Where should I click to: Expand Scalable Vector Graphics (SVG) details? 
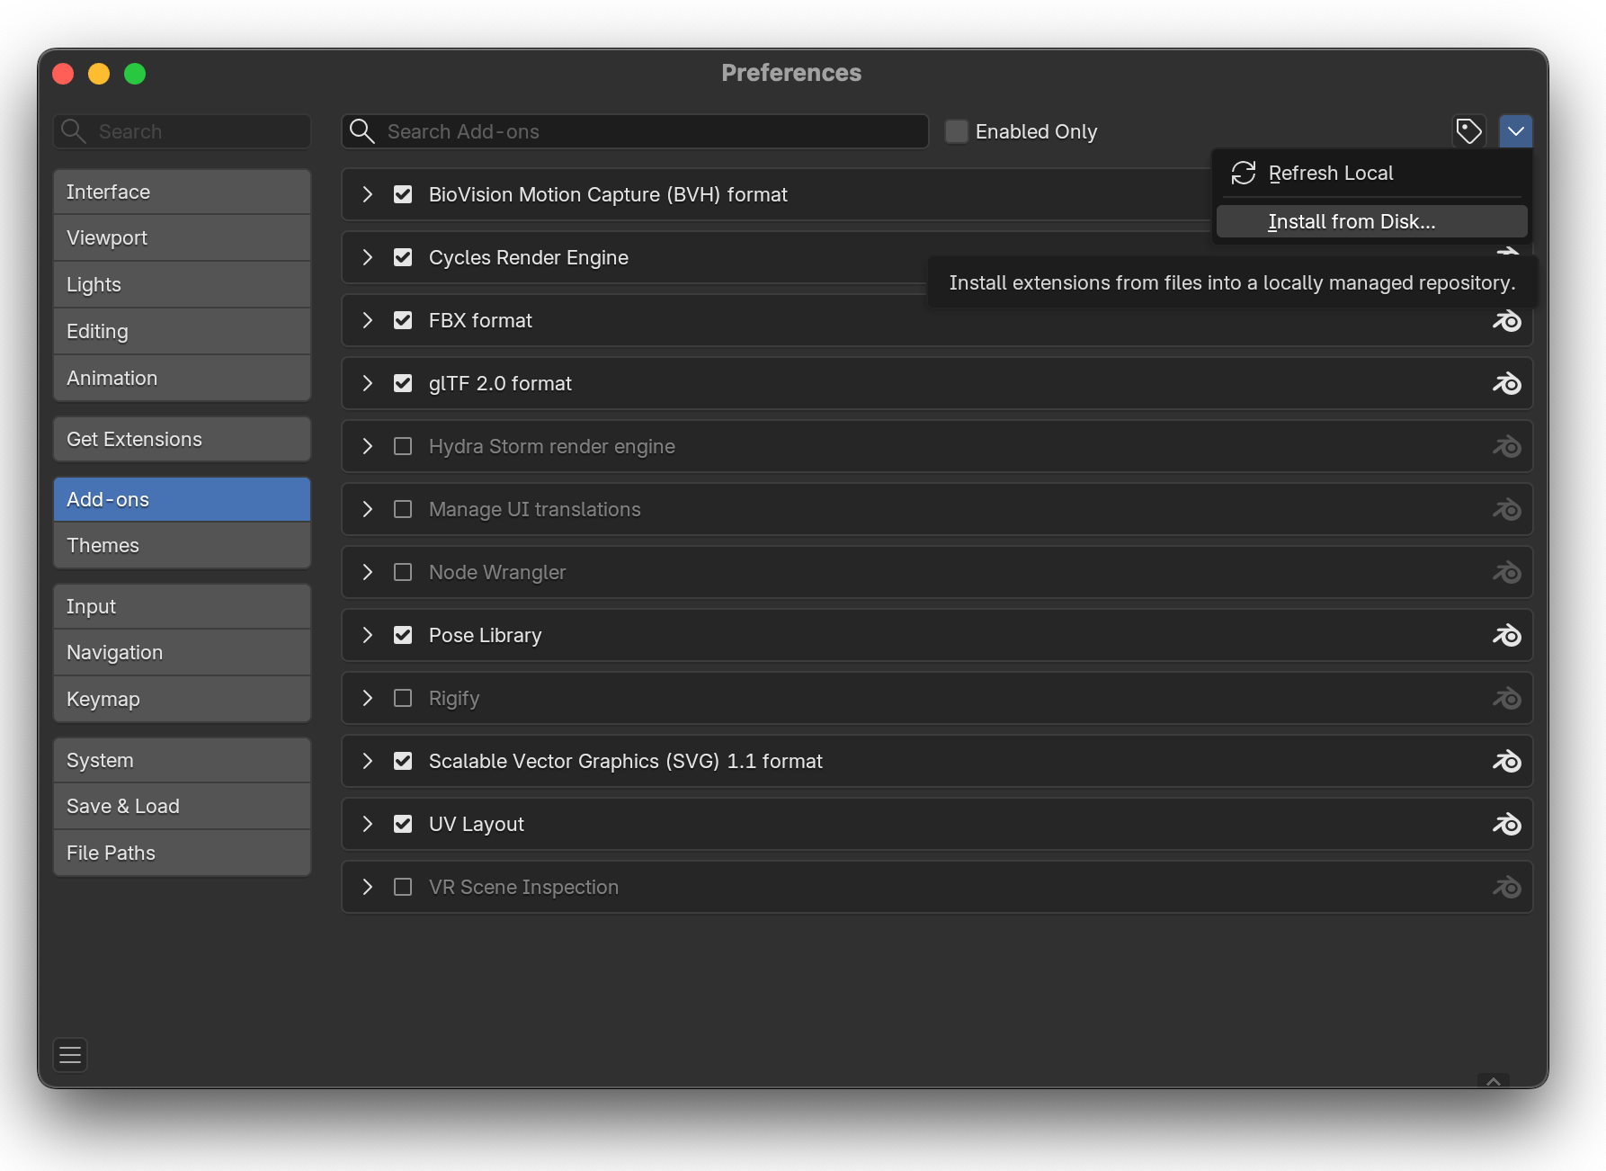coord(367,761)
